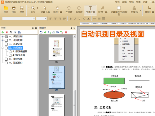The width and height of the screenshot is (155, 116).
Task: Open the font name combo box
Action: pos(19,19)
